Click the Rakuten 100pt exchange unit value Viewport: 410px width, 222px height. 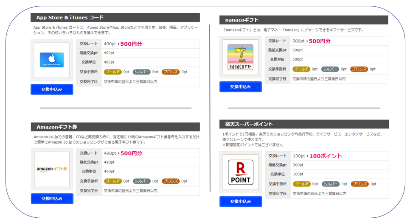click(298, 174)
